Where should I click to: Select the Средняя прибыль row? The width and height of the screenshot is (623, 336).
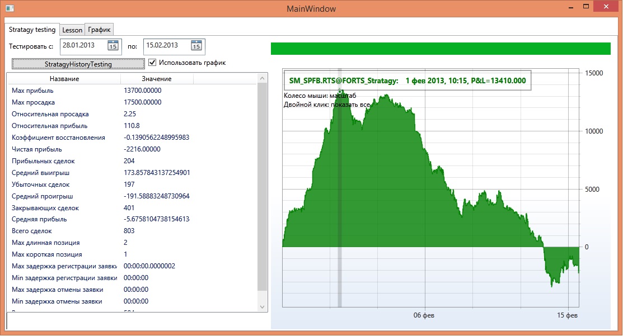[132, 219]
